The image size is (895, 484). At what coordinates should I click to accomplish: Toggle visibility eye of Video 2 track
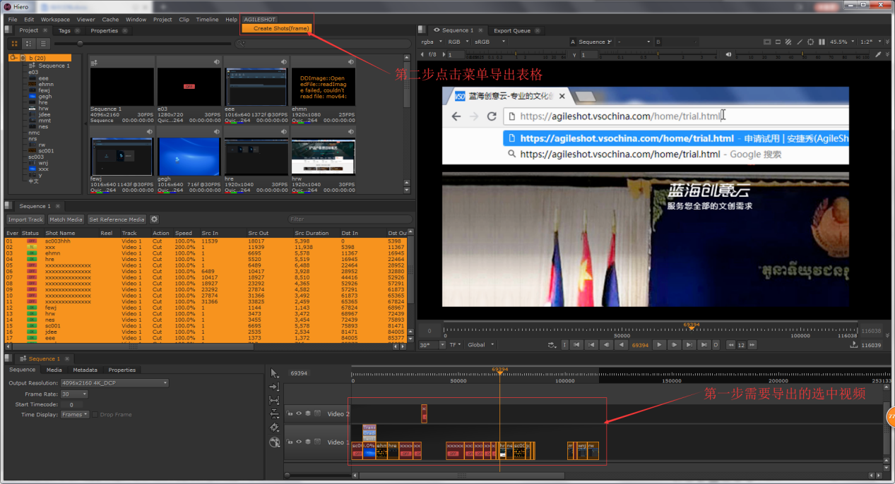coord(299,414)
